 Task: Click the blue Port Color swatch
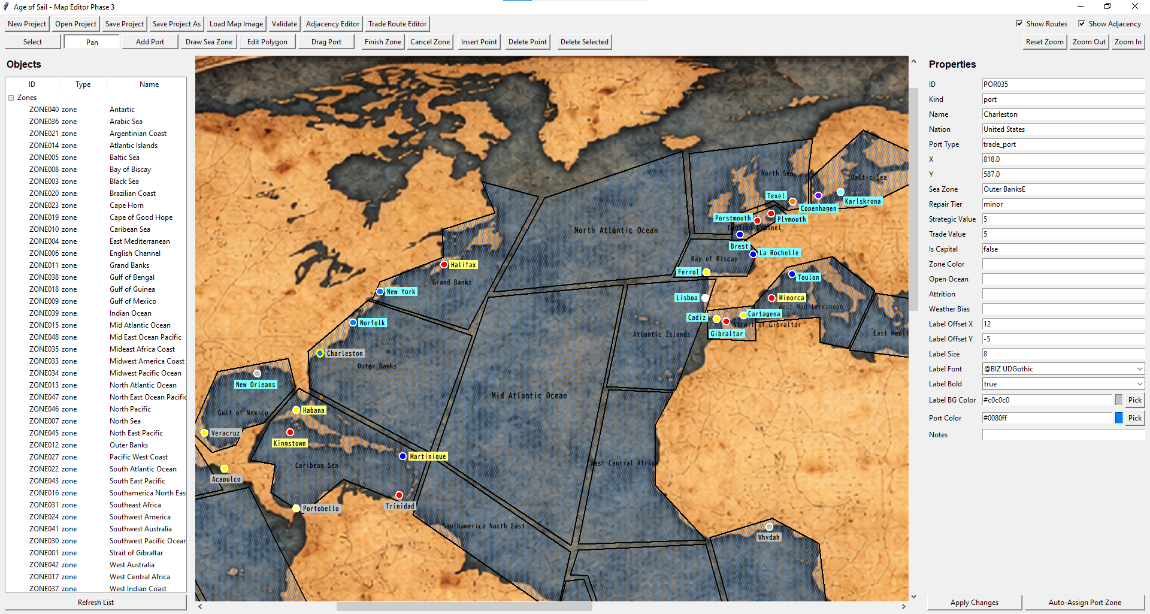(x=1119, y=418)
